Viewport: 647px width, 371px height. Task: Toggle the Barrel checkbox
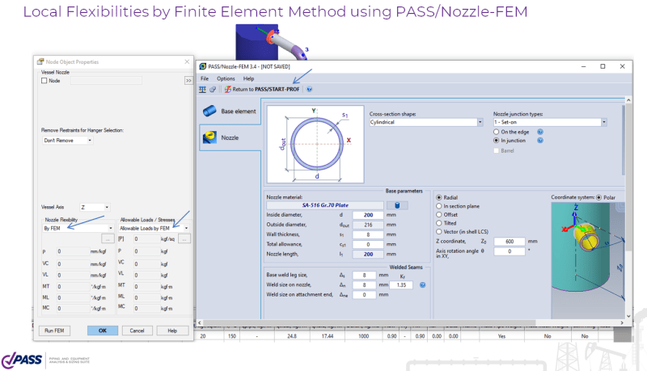pyautogui.click(x=497, y=151)
